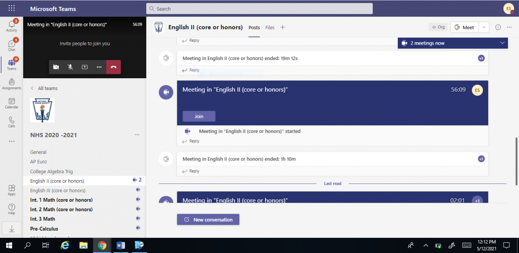This screenshot has width=519, height=253.
Task: Open Chrome from the taskbar
Action: click(x=102, y=245)
